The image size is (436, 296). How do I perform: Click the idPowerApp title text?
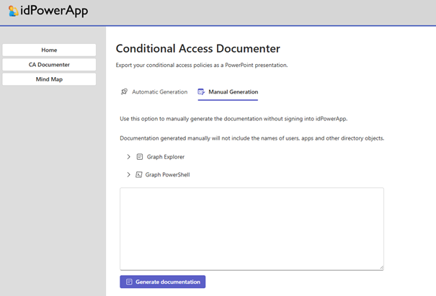point(53,12)
